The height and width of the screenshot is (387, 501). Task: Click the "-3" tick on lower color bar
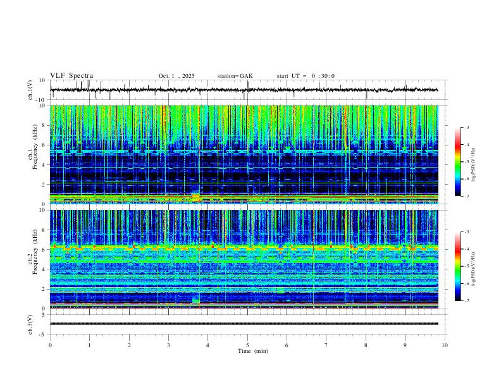pyautogui.click(x=467, y=232)
